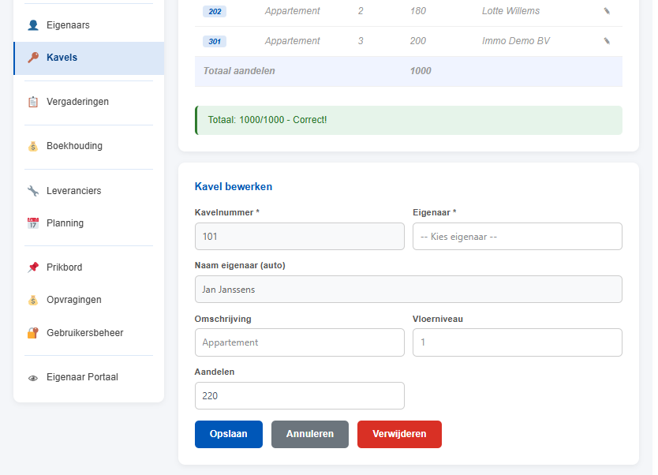Image resolution: width=658 pixels, height=475 pixels.
Task: Click Appartement in row 202
Action: (292, 11)
